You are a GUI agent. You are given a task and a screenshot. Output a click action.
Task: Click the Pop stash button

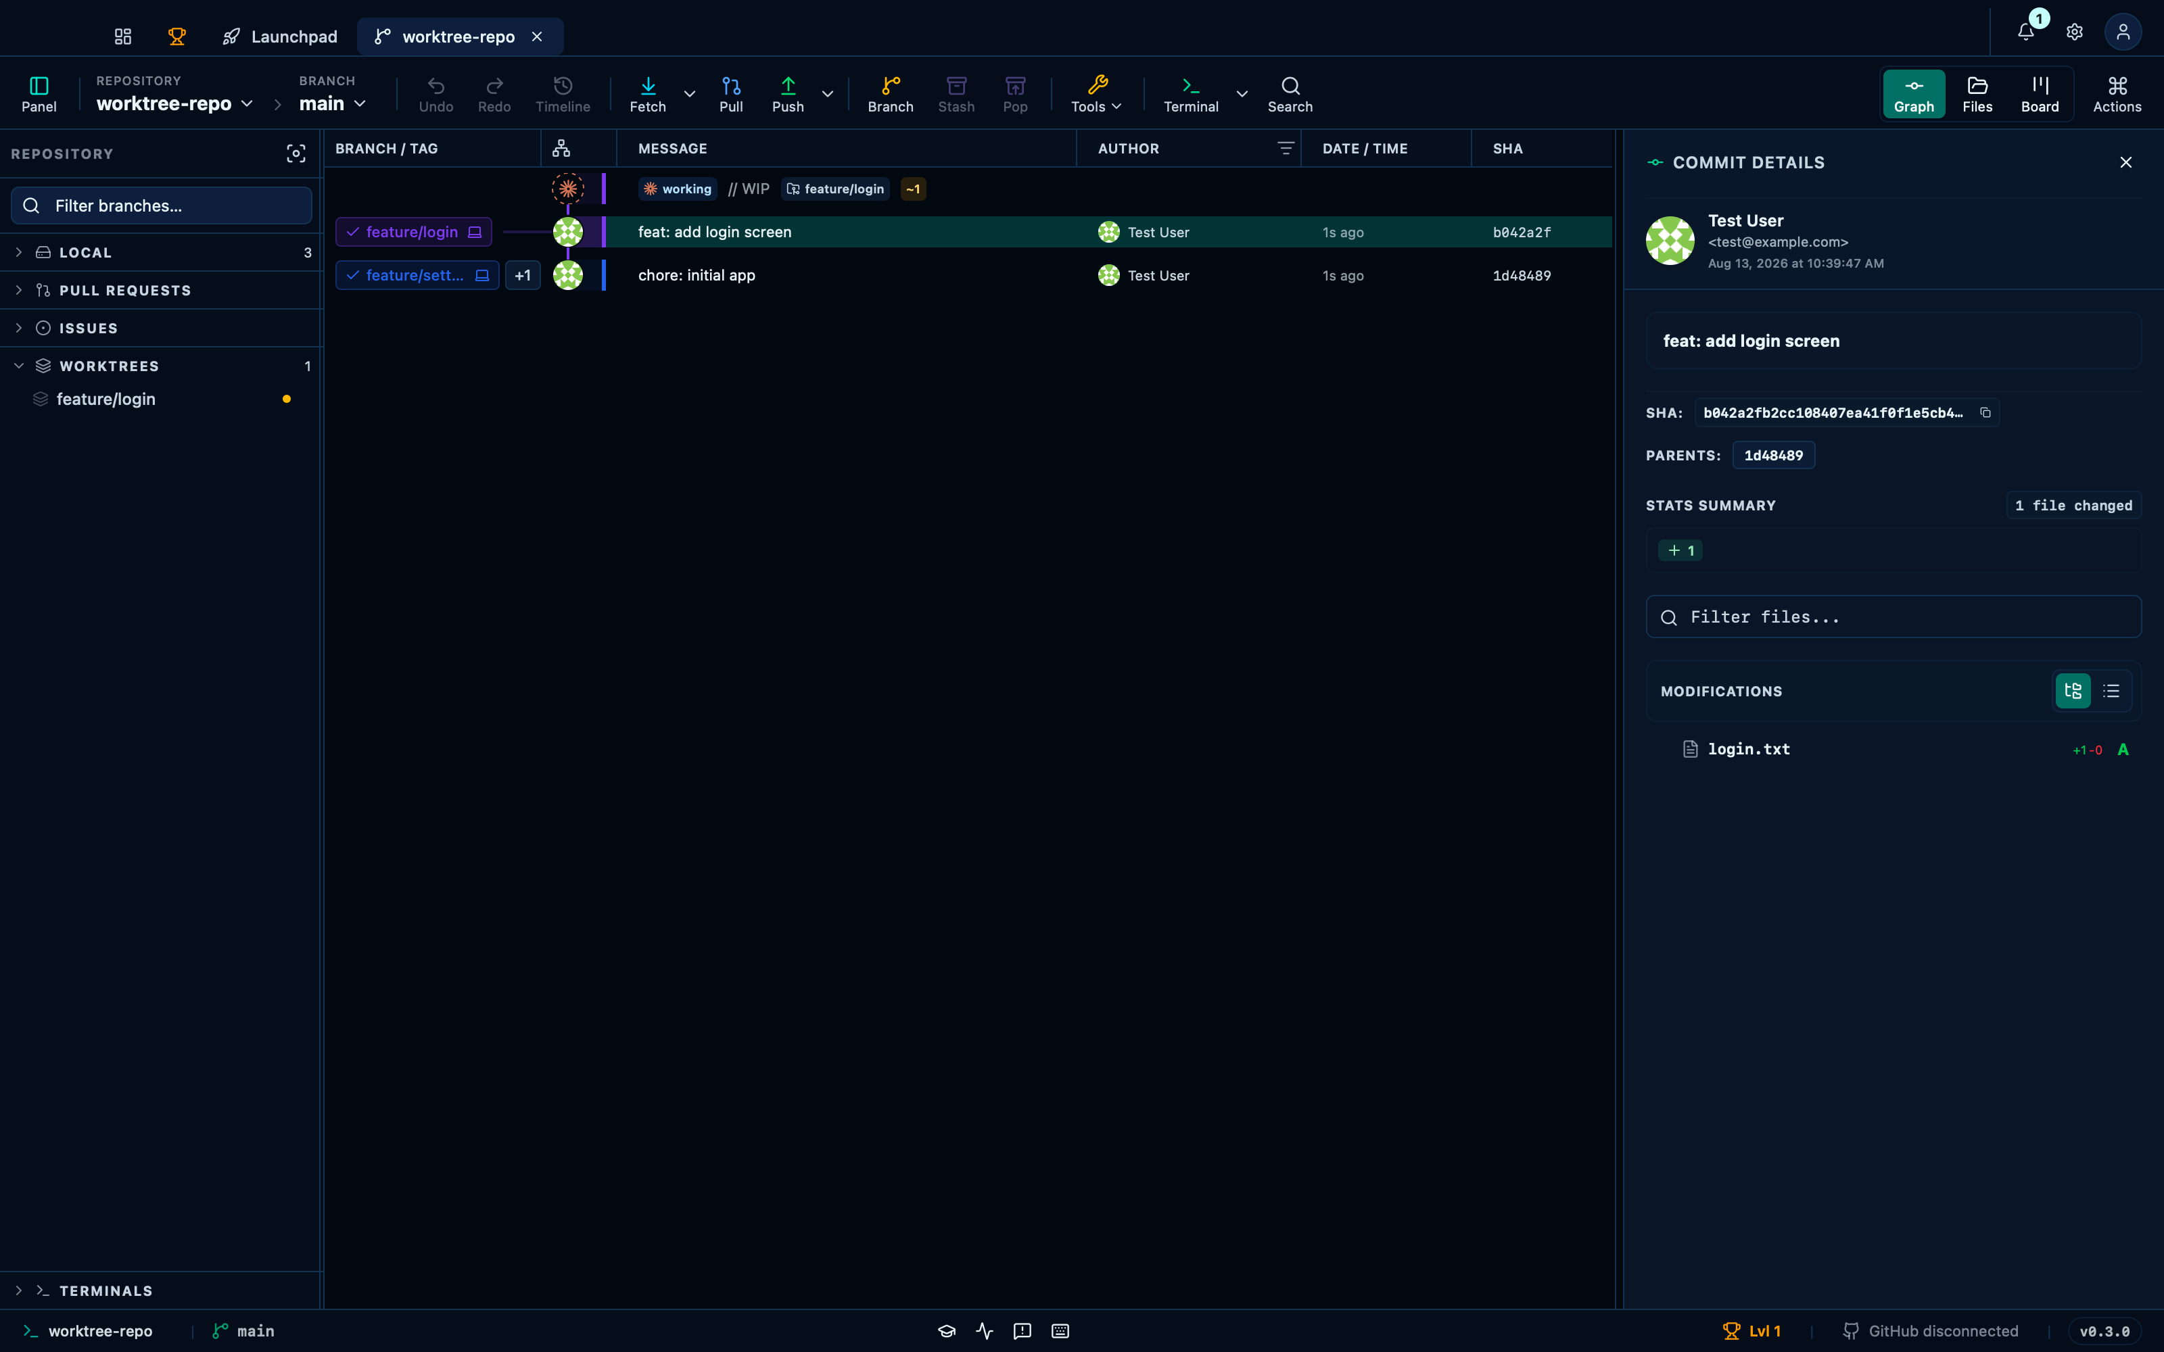(1016, 94)
